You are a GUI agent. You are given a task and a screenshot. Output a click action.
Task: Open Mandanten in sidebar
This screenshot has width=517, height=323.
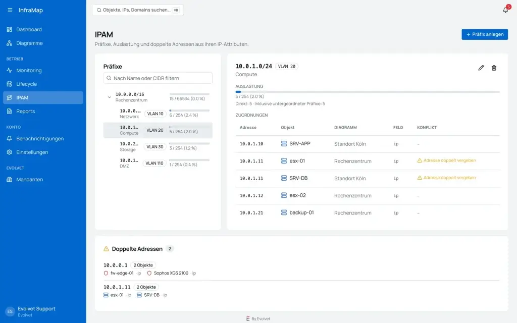tap(43, 180)
